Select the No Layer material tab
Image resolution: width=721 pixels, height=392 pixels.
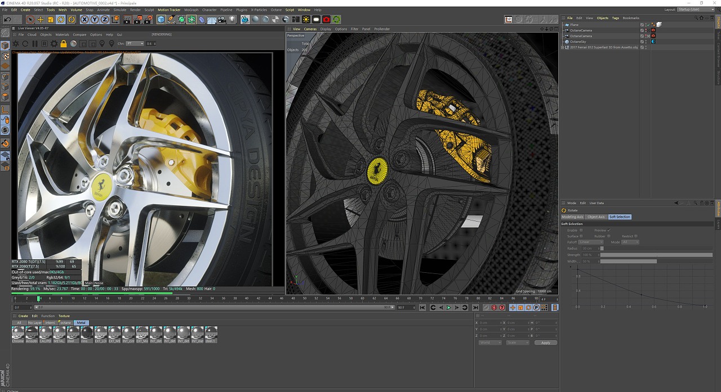point(35,323)
